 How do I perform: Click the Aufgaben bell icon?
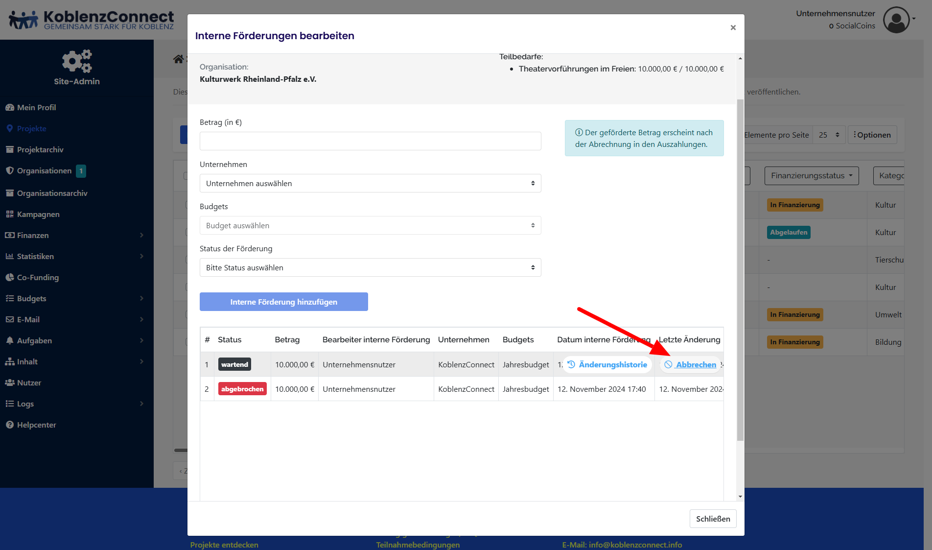[x=9, y=340]
